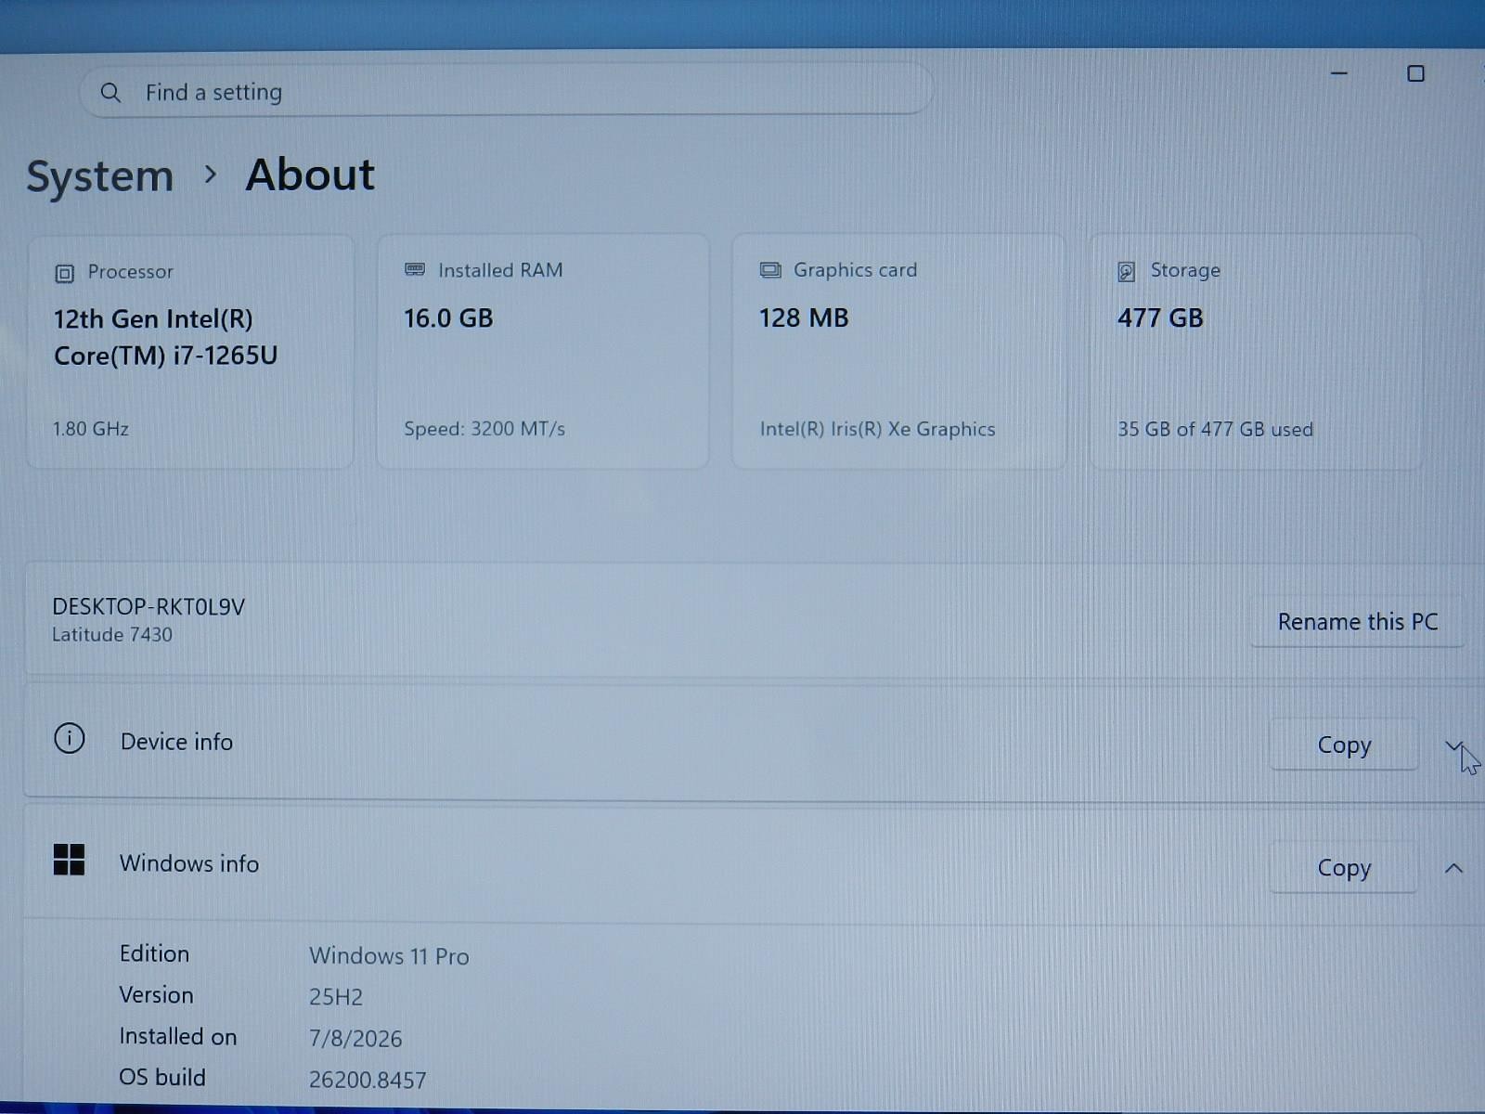Click the Processor chip icon
Screen dimensions: 1485x1114
coord(64,273)
